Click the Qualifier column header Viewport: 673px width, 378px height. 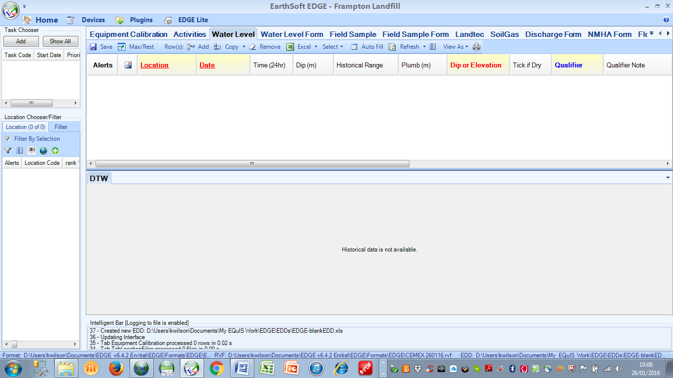(x=577, y=65)
